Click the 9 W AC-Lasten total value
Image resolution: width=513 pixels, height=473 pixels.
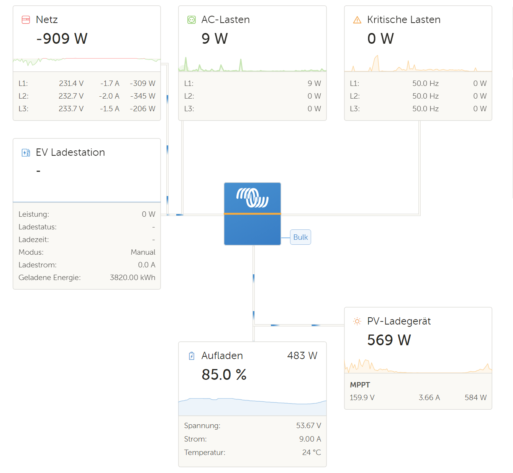pos(215,38)
